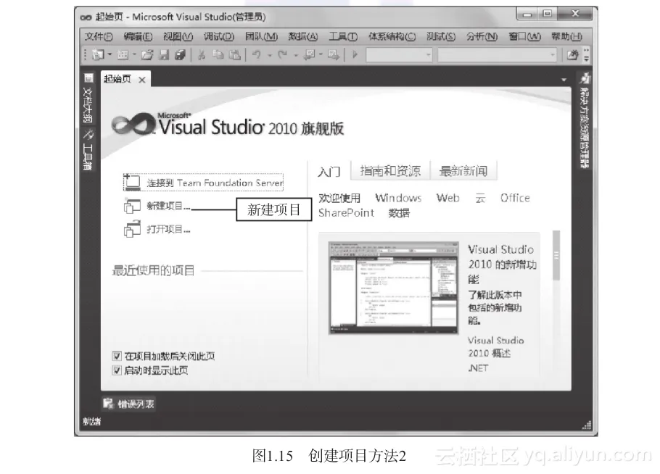Screen dimensions: 660x474
Task: Open the 错误列表 panel tab
Action: [129, 404]
